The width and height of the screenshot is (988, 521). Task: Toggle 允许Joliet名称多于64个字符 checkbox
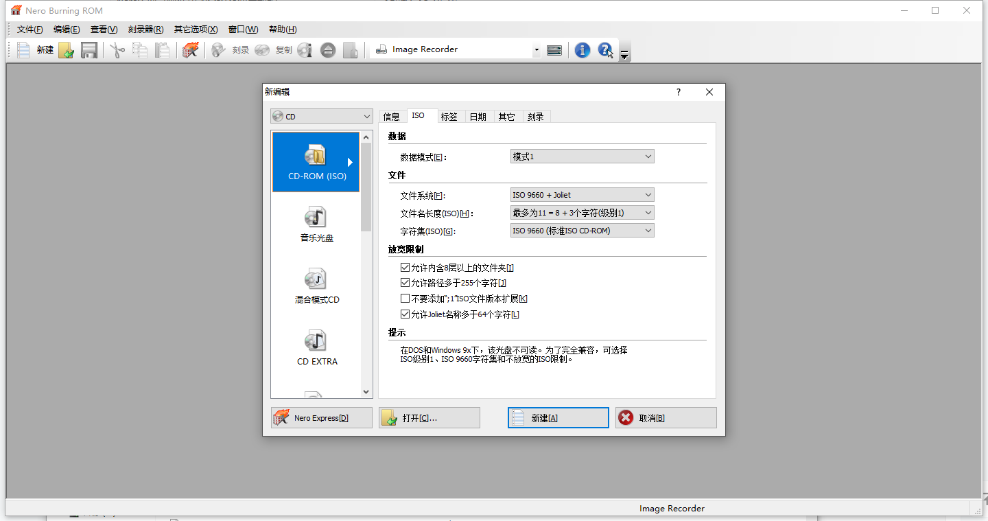(x=405, y=314)
